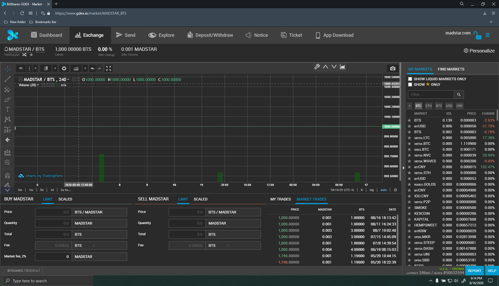Click the down chevron above chart

[334, 67]
